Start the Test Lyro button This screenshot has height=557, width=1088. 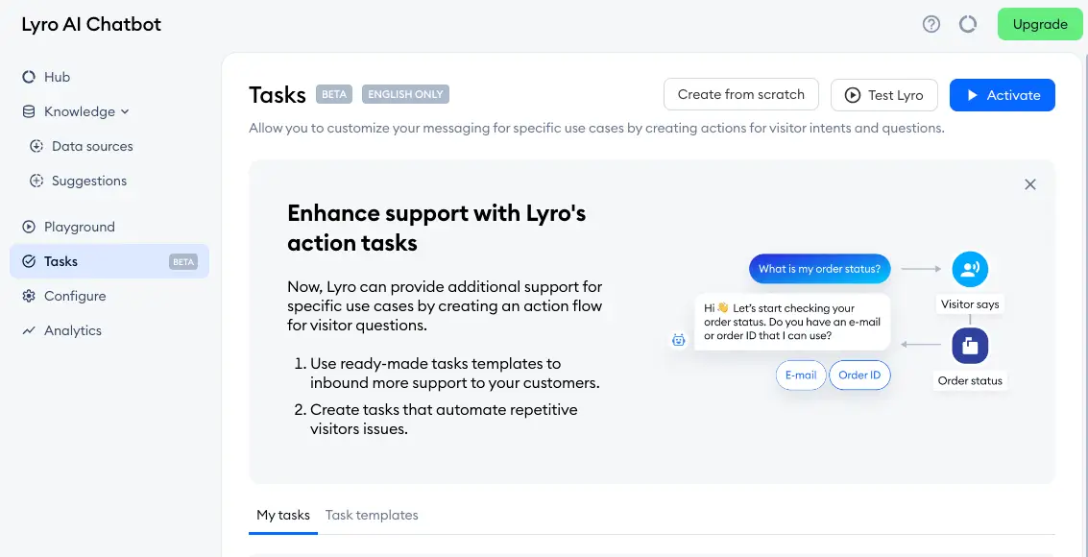pyautogui.click(x=884, y=95)
